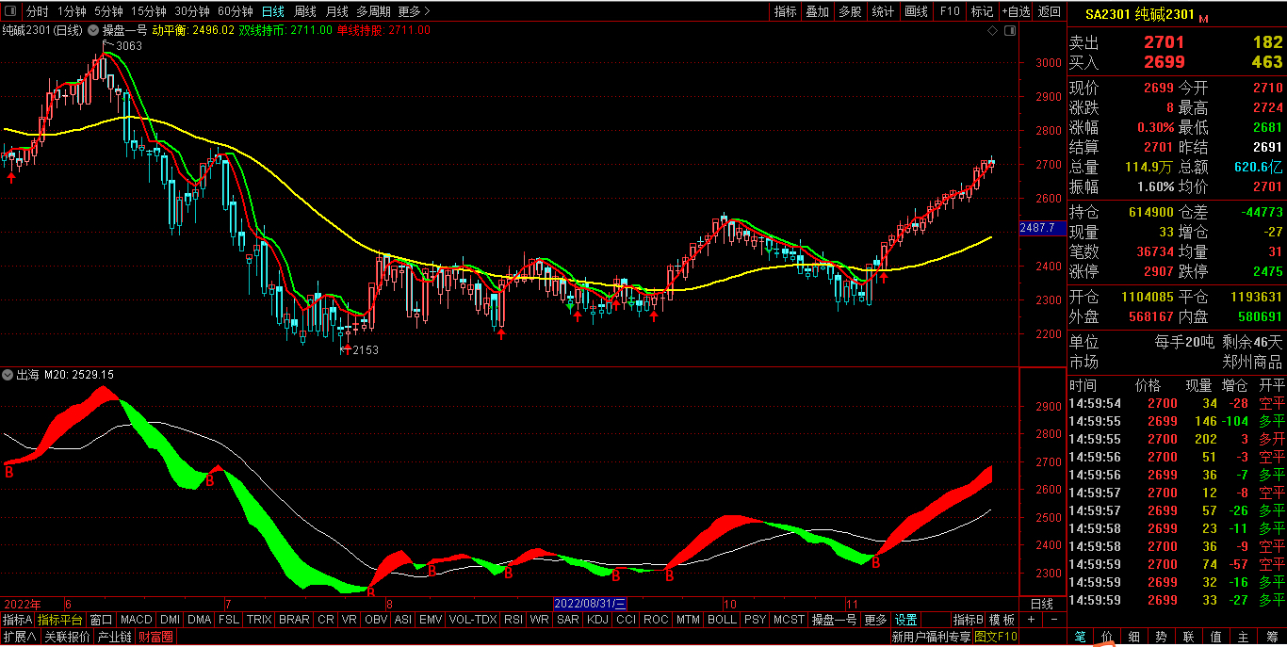Click the panel layout icon at top-left
Image resolution: width=1287 pixels, height=647 pixels.
click(x=10, y=11)
